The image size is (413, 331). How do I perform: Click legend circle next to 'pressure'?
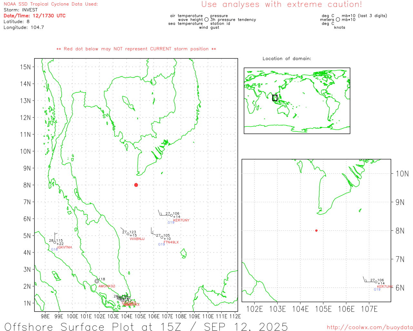coord(206,19)
